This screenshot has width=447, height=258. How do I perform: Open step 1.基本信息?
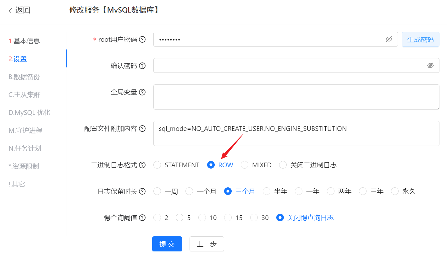click(24, 41)
